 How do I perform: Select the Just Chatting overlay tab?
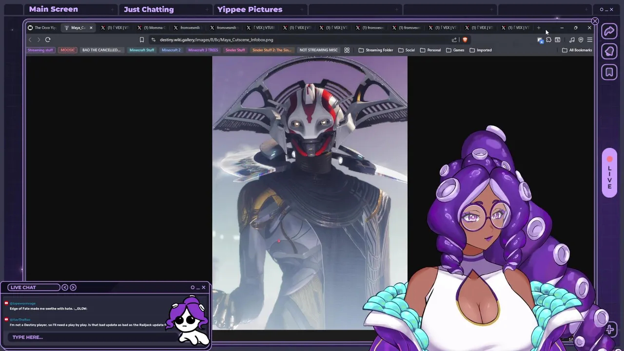coord(149,9)
